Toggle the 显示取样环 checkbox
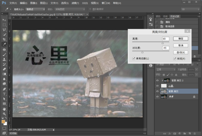This screenshot has width=202, height=136. (x=90, y=9)
